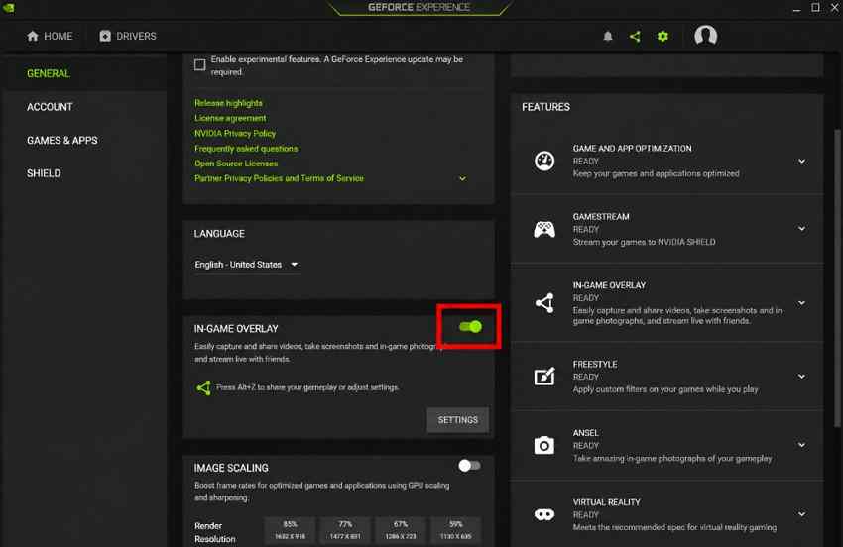Select the 67% render resolution option

(401, 530)
